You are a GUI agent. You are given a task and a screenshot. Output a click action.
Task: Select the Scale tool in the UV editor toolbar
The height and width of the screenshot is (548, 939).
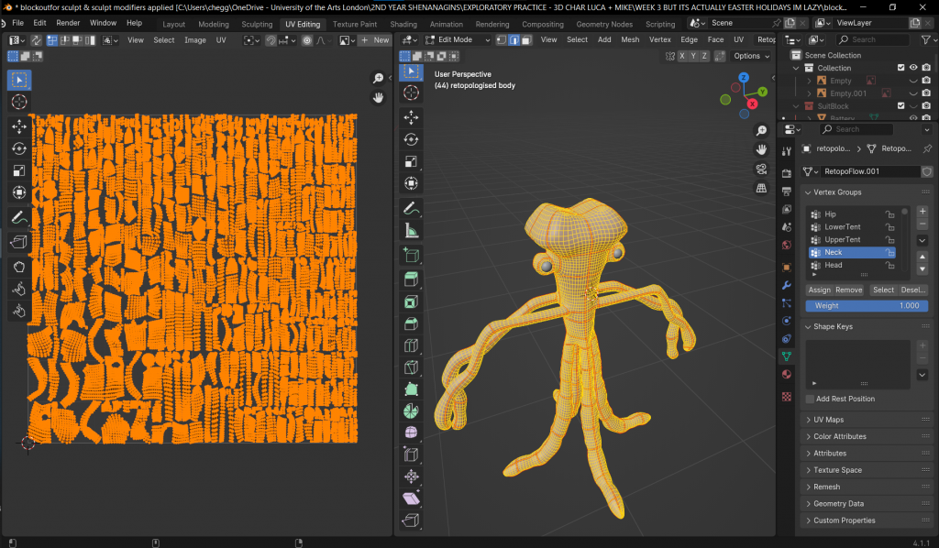click(19, 170)
